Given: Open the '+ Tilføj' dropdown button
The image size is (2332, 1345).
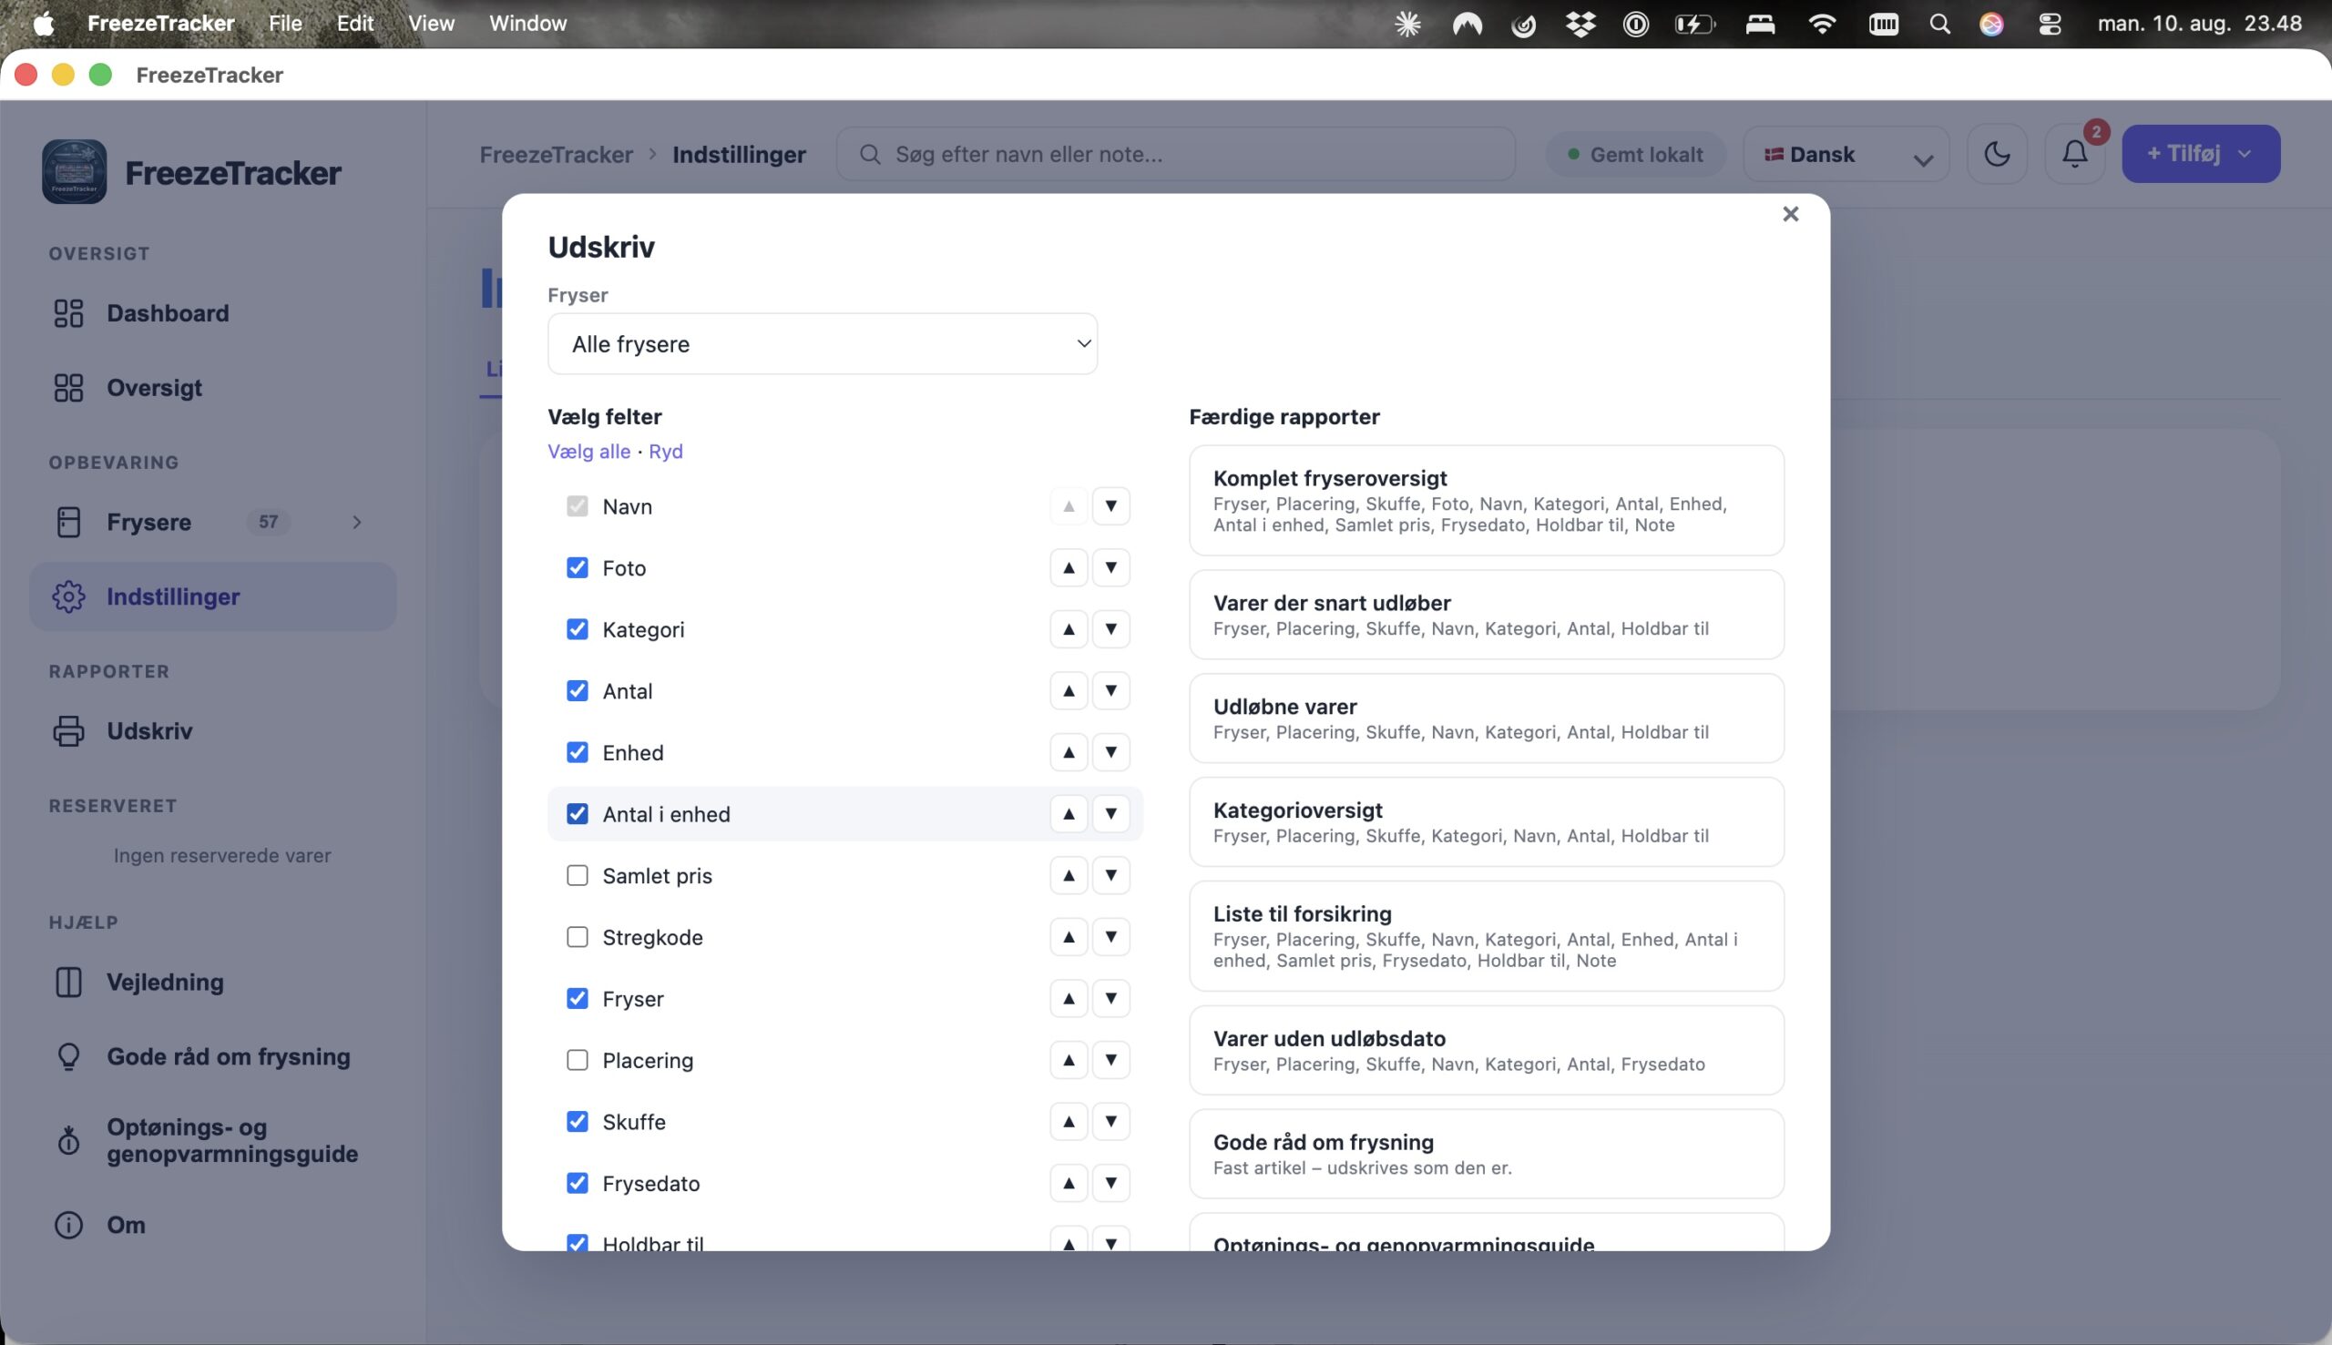Looking at the screenshot, I should click(x=2200, y=154).
